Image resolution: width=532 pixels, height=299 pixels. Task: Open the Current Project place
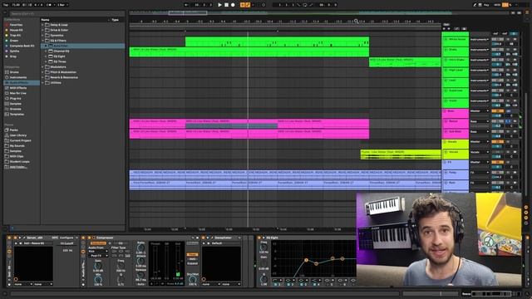click(20, 140)
